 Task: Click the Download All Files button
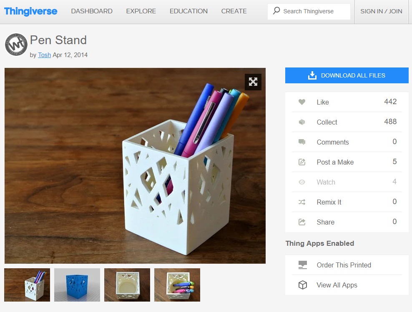coord(347,75)
